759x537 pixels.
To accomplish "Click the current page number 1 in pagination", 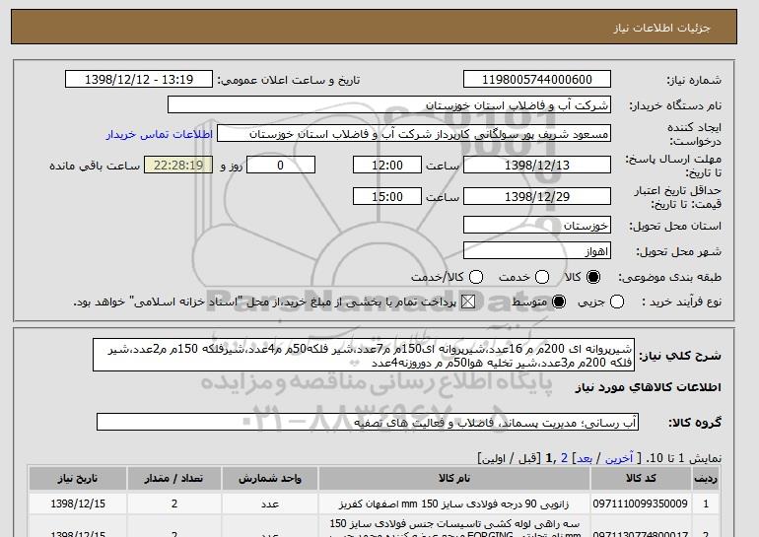I will tap(549, 457).
